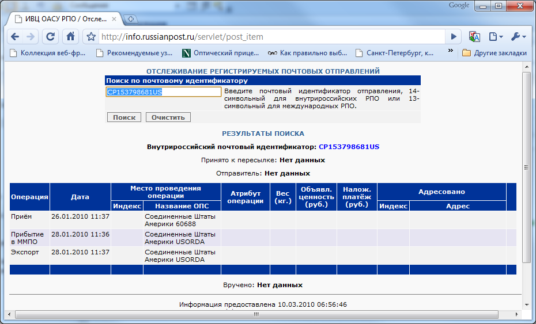Bookmark this page with the star icon

pyautogui.click(x=90, y=37)
